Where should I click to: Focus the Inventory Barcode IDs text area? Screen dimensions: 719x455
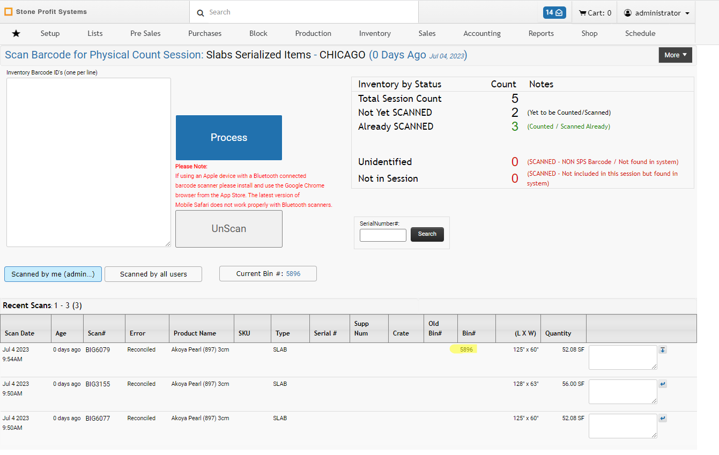88,162
